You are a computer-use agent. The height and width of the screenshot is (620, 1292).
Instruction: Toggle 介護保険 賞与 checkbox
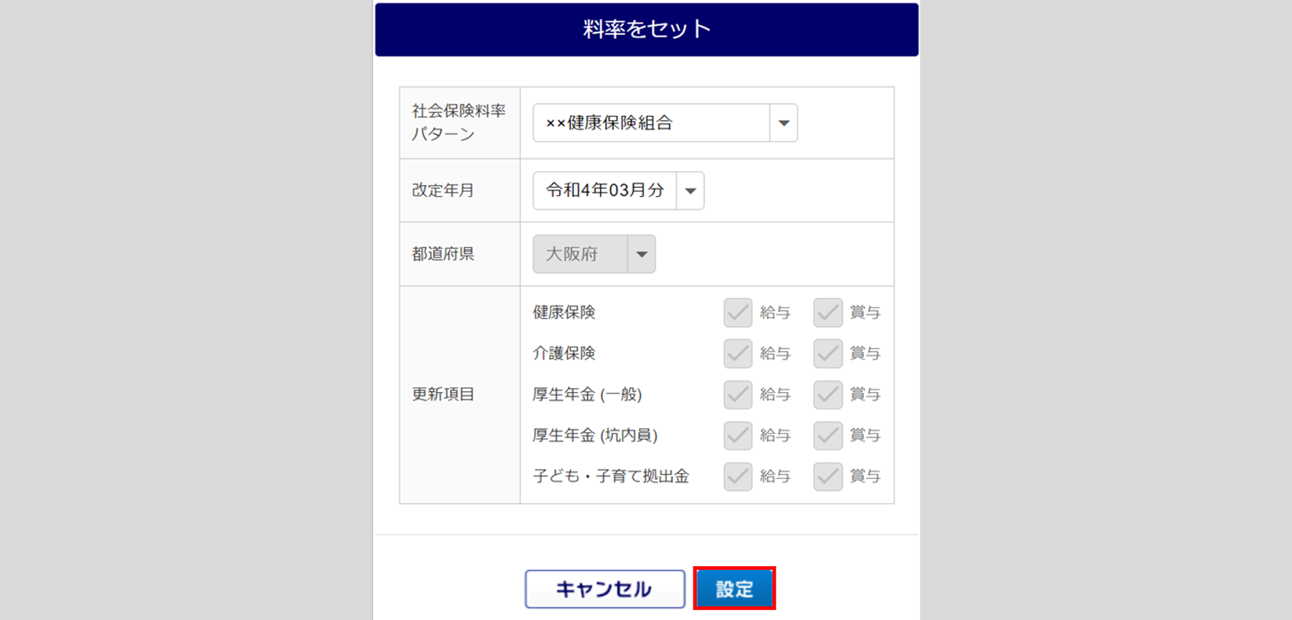pyautogui.click(x=828, y=353)
